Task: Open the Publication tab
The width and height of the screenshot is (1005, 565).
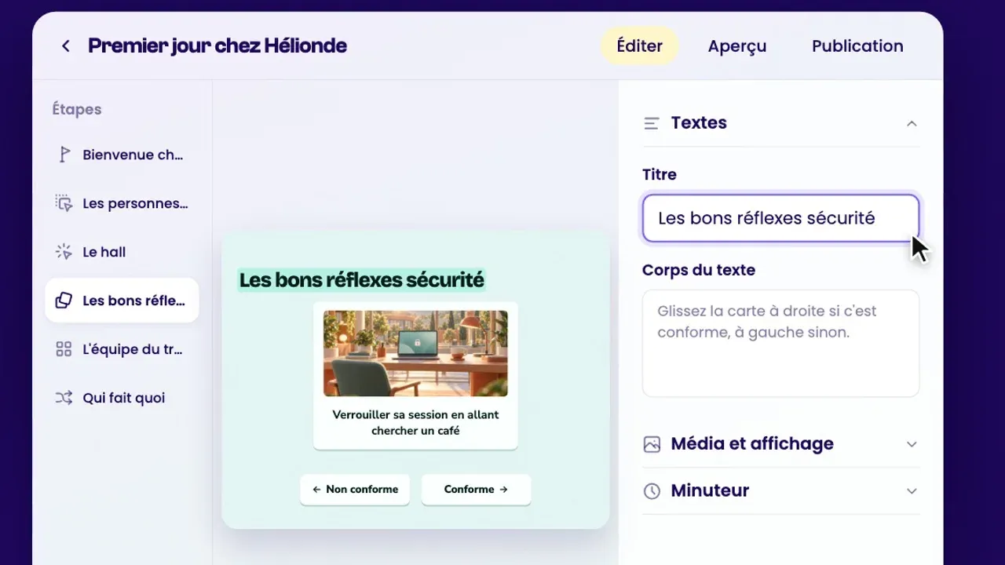Action: (x=857, y=46)
